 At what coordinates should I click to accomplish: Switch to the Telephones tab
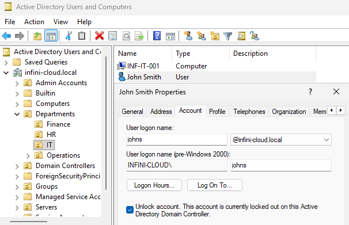[249, 112]
